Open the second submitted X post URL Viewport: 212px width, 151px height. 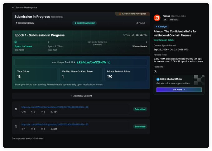pos(55,125)
